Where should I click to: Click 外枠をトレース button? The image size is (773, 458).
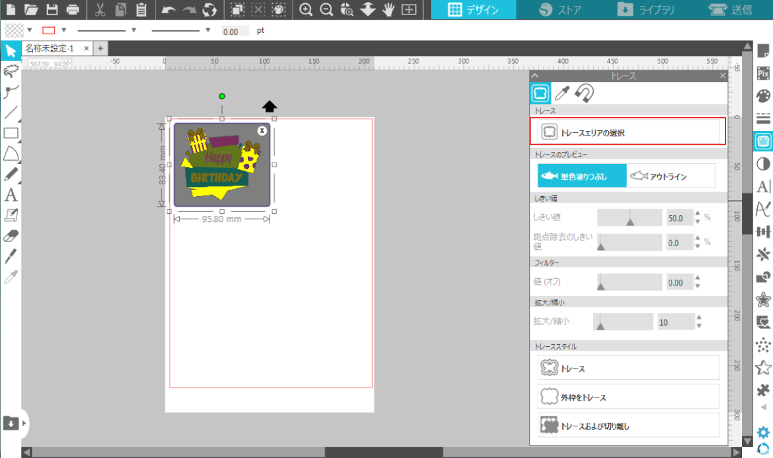click(x=628, y=396)
